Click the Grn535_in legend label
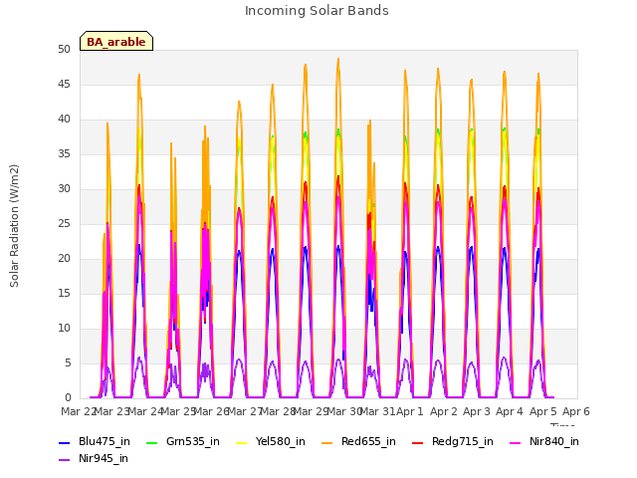The image size is (637, 478). pyautogui.click(x=193, y=441)
